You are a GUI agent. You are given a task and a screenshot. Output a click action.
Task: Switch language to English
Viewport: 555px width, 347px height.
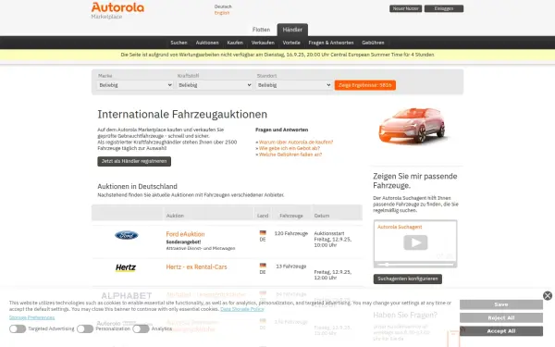(x=222, y=13)
